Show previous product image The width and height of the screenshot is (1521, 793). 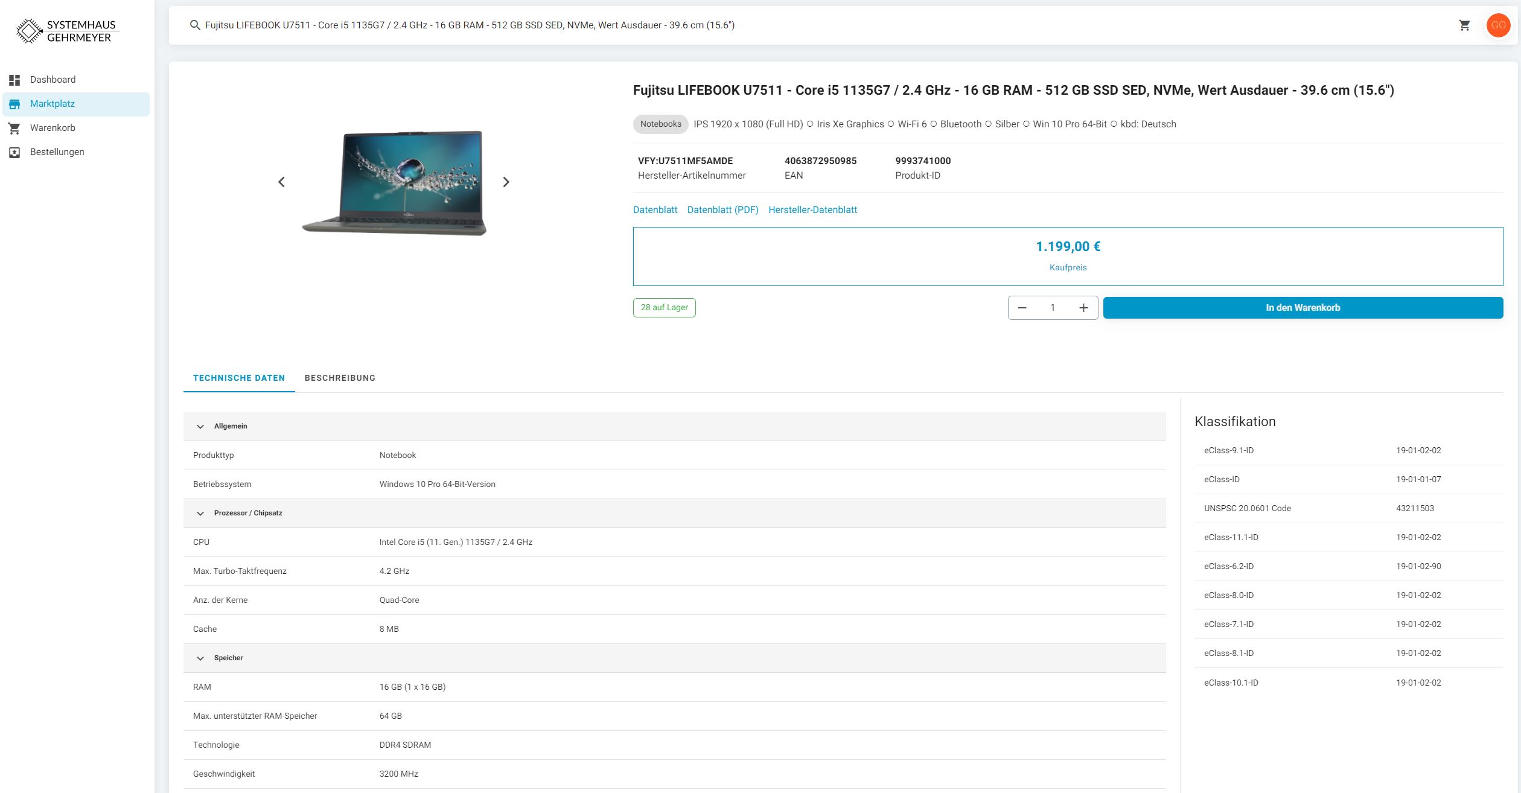point(281,182)
